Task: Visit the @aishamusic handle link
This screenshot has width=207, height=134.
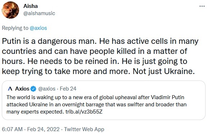Action: tap(39, 13)
